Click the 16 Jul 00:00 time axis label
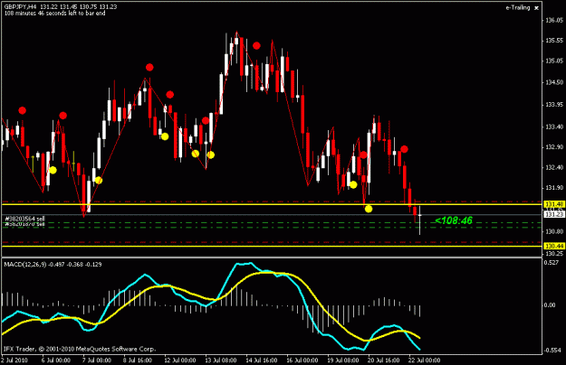The width and height of the screenshot is (566, 365). (x=302, y=360)
